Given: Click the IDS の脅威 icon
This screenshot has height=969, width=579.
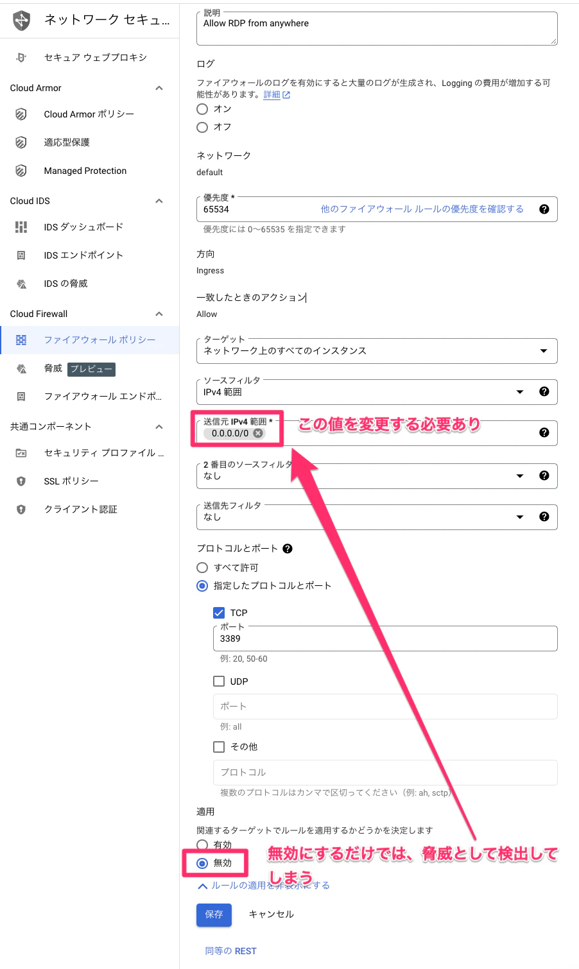Looking at the screenshot, I should [x=21, y=284].
